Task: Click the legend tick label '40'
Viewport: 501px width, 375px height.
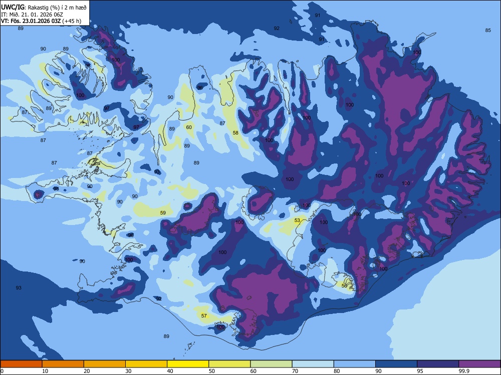Action: (x=170, y=371)
